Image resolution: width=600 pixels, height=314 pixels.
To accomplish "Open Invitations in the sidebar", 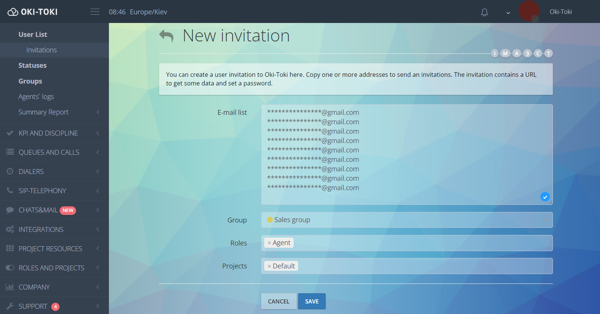I will pos(41,50).
